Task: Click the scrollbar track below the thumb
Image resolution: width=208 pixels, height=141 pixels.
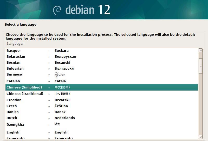Action: point(200,104)
